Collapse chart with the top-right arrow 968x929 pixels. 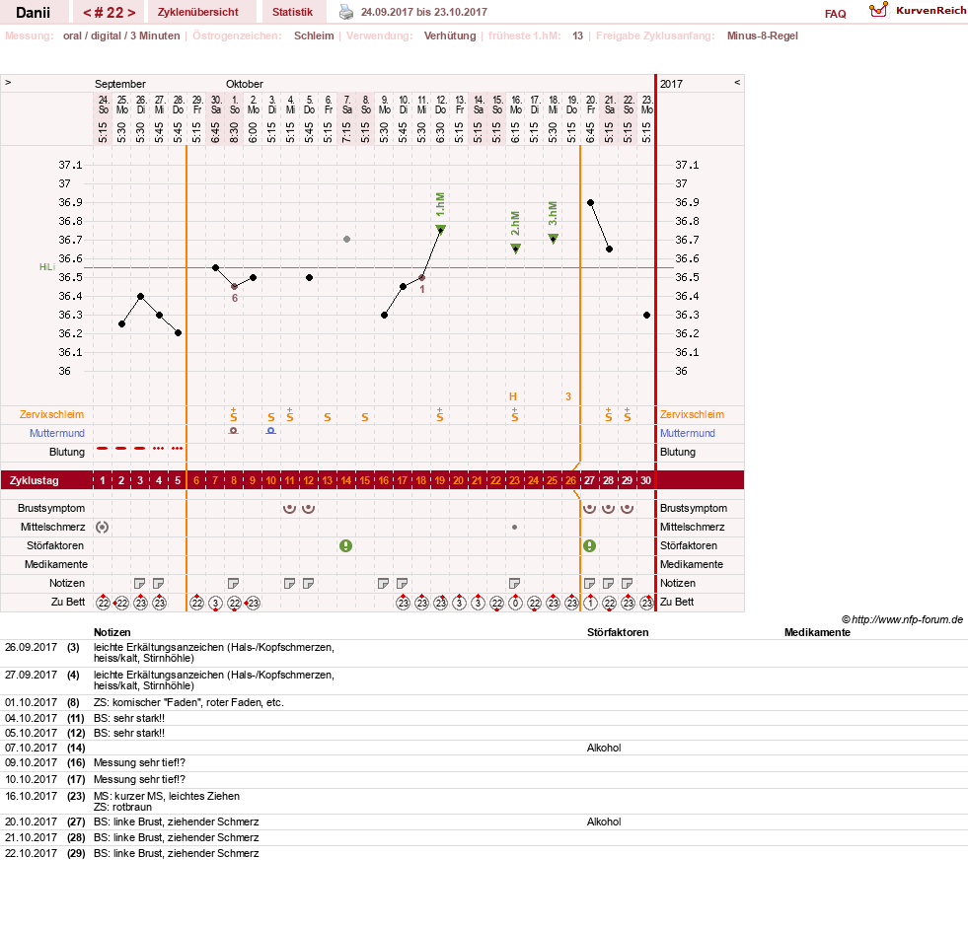click(737, 82)
